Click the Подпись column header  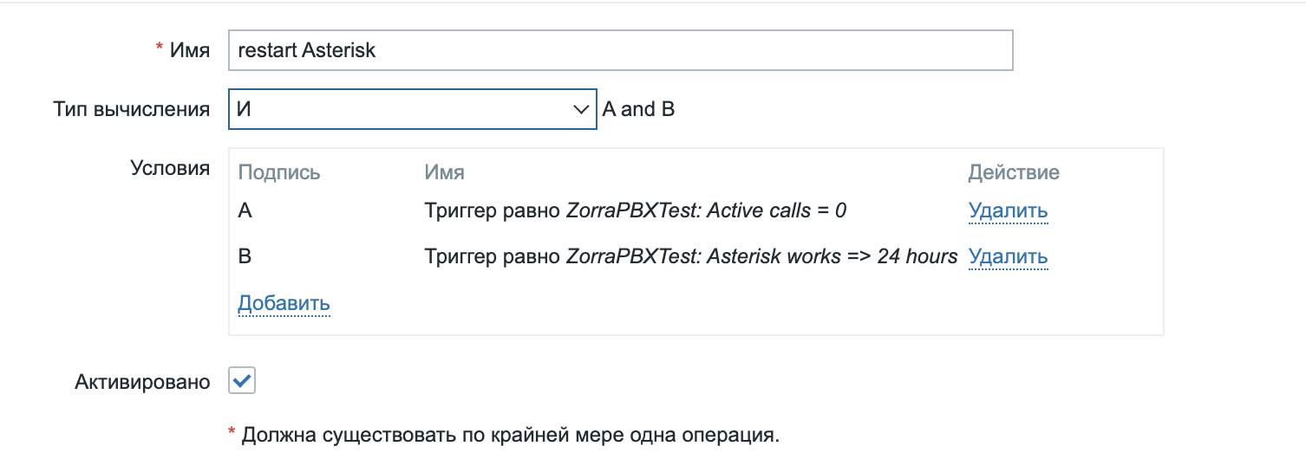point(279,172)
